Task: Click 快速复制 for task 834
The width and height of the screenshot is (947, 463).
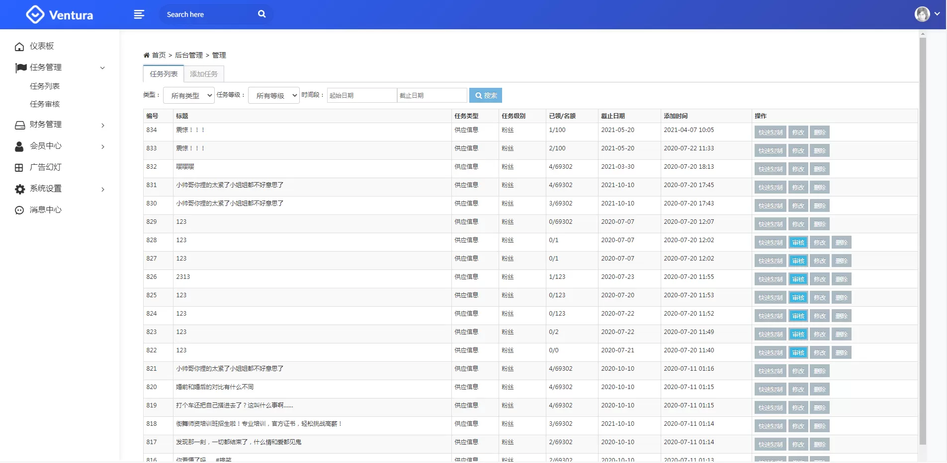Action: [770, 132]
